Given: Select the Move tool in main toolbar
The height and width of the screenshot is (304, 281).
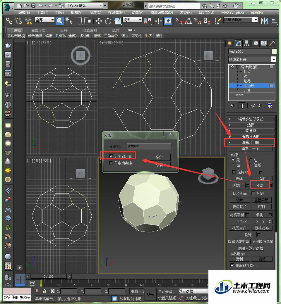Looking at the screenshot, I should (x=99, y=21).
